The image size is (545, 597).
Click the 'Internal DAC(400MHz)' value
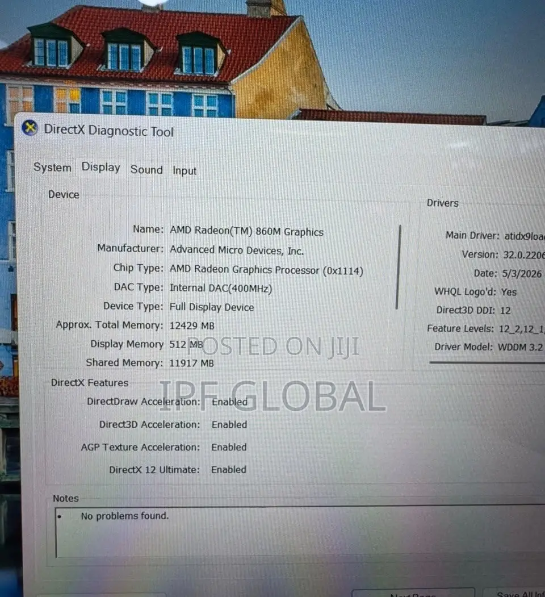coord(221,288)
